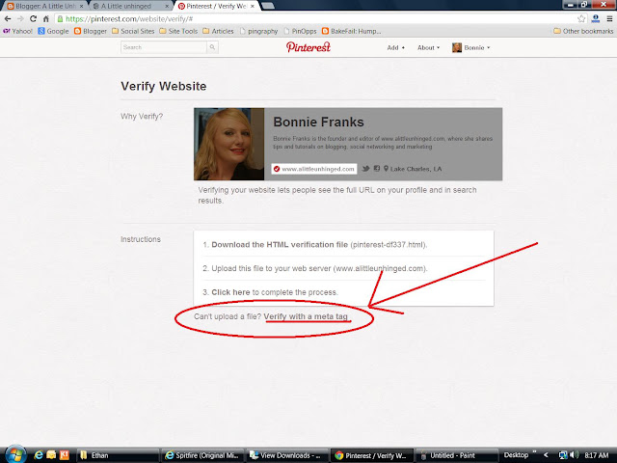Click www.alittleunhinged.com website badge
617x463 pixels.
[x=314, y=169]
